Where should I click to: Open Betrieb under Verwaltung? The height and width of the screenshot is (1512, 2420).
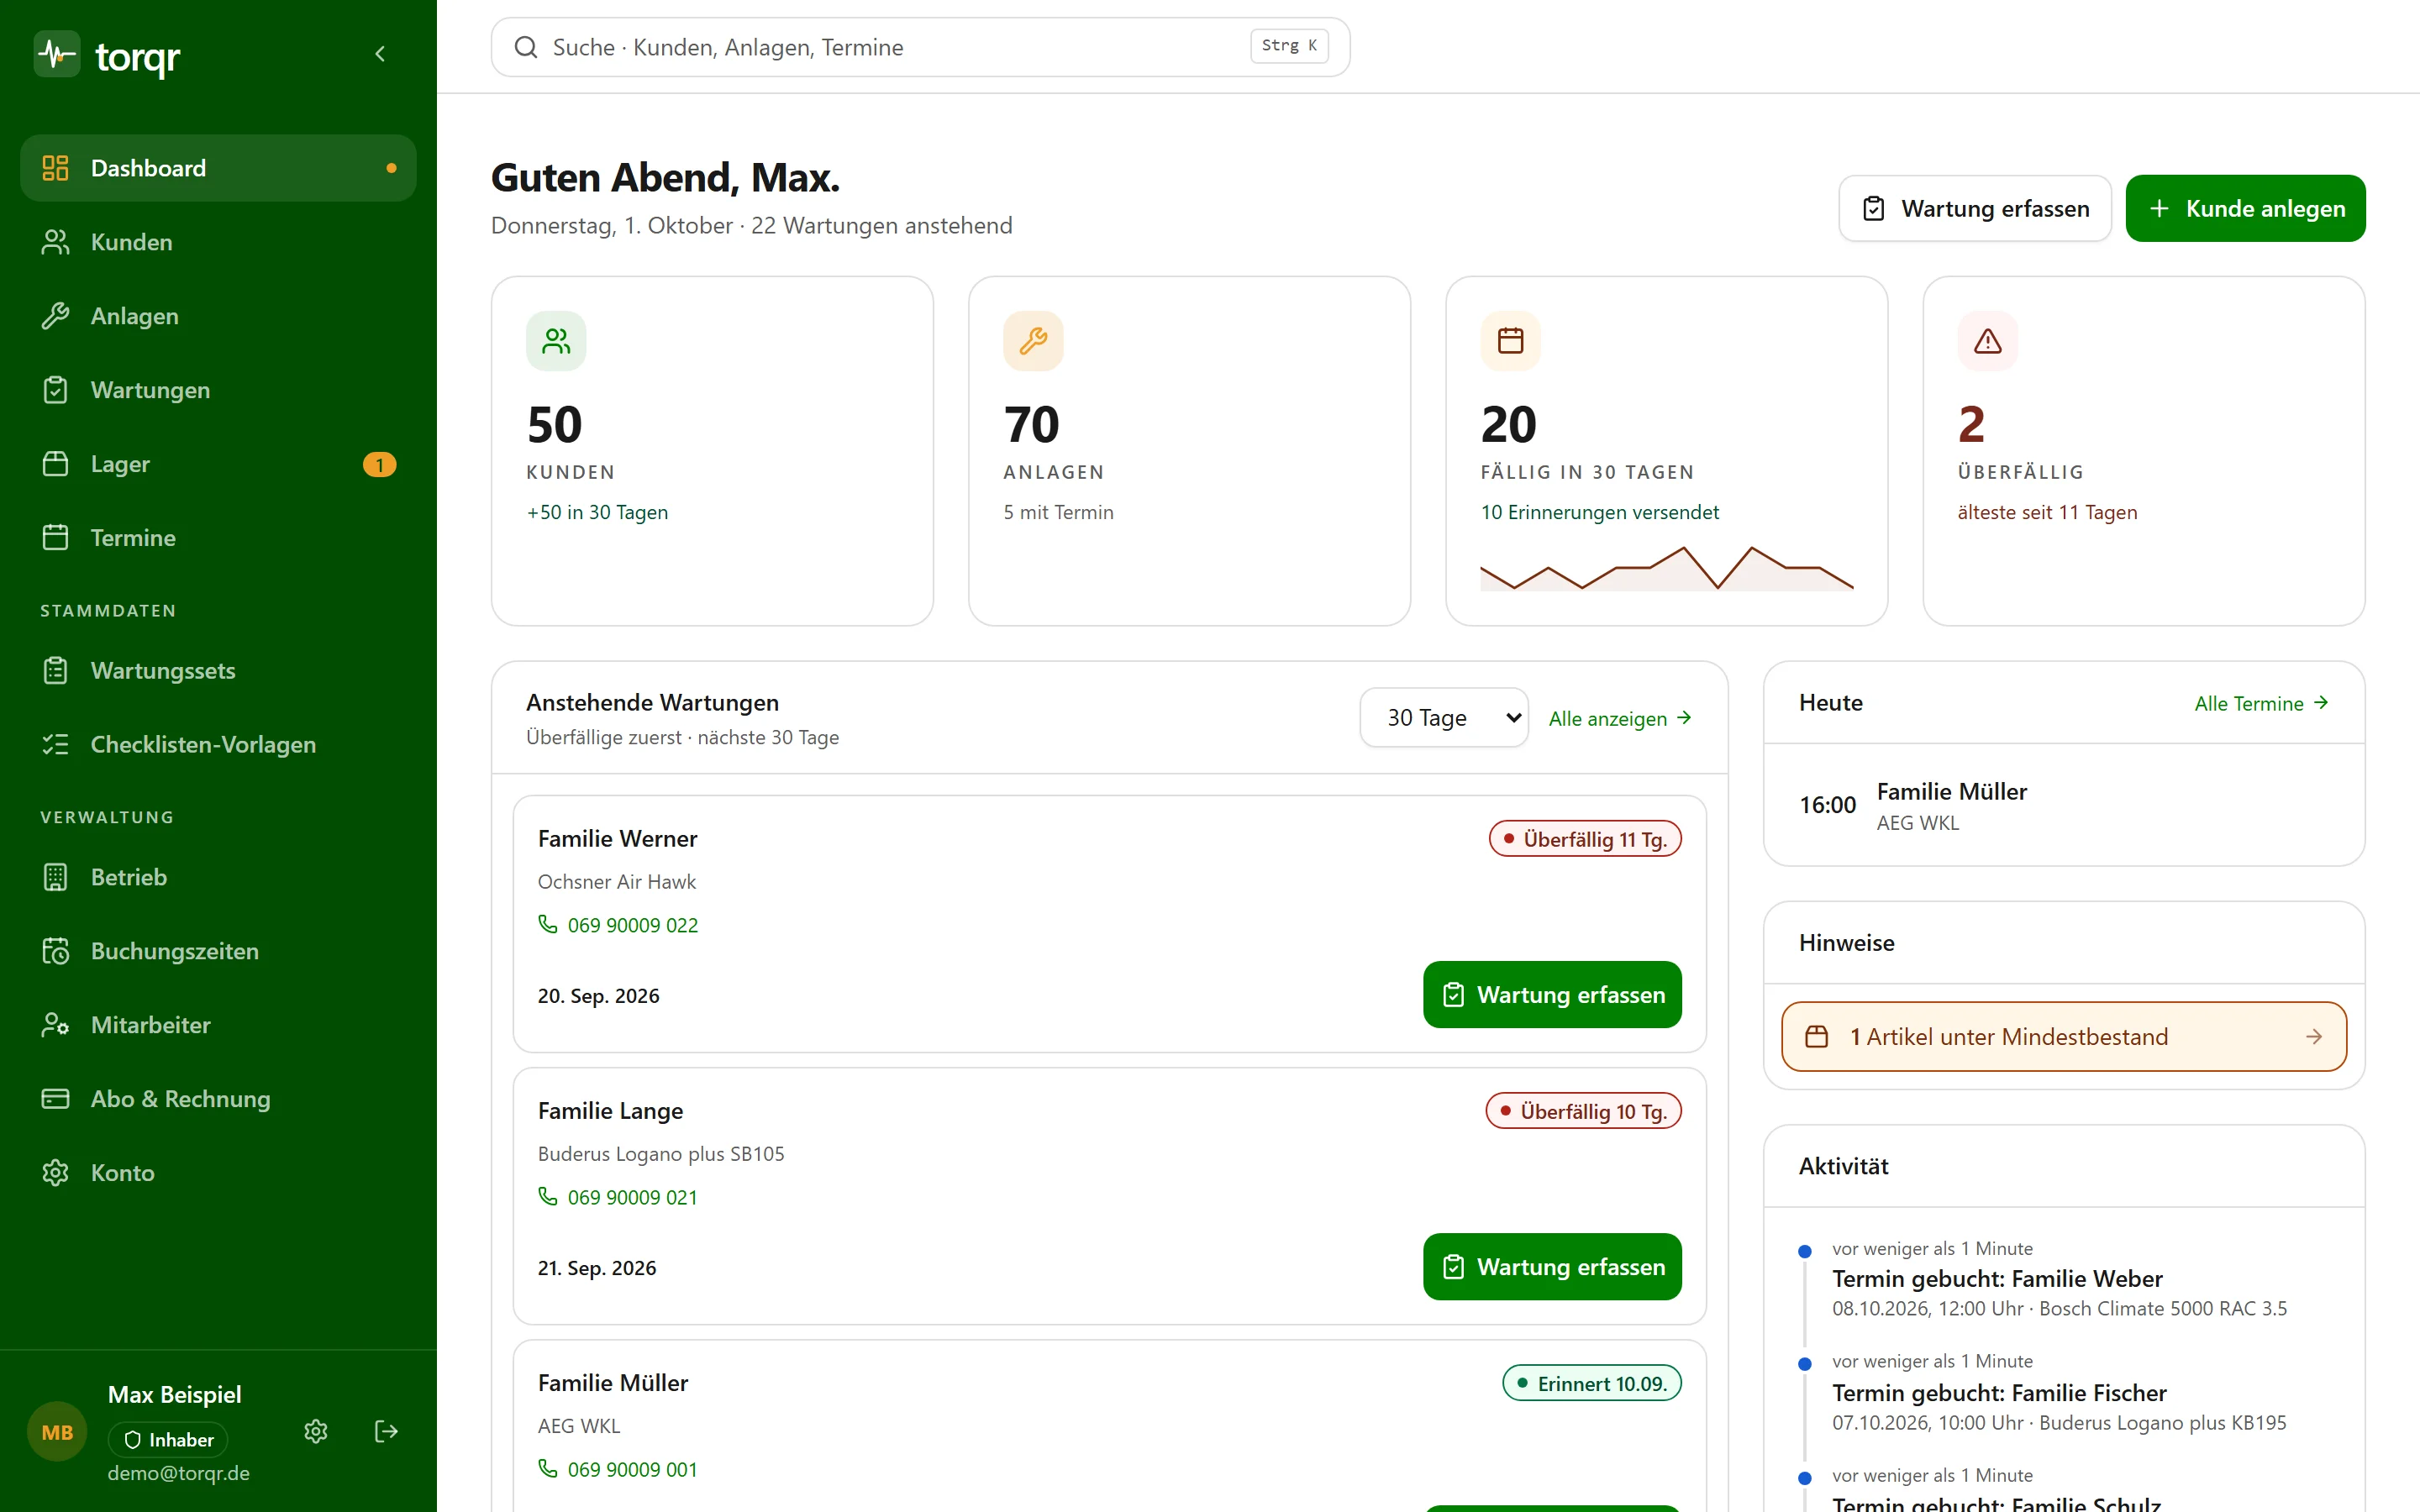[x=218, y=877]
